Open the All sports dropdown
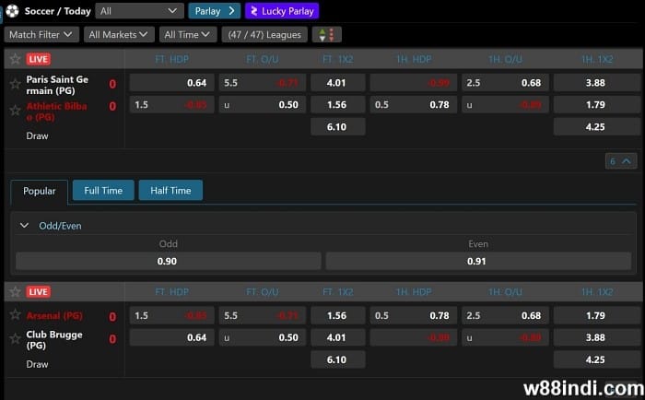The image size is (645, 400). [x=139, y=11]
